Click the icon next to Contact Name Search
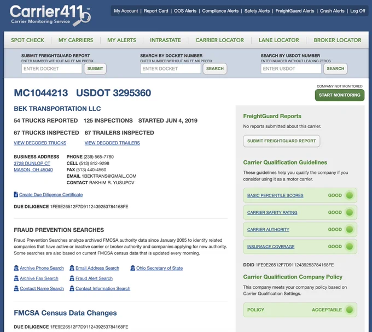 point(16,288)
